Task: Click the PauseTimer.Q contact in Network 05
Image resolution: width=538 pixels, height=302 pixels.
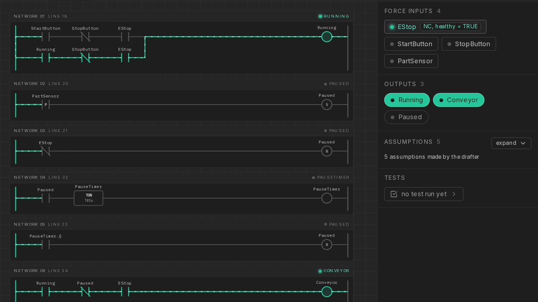Action: pyautogui.click(x=46, y=245)
